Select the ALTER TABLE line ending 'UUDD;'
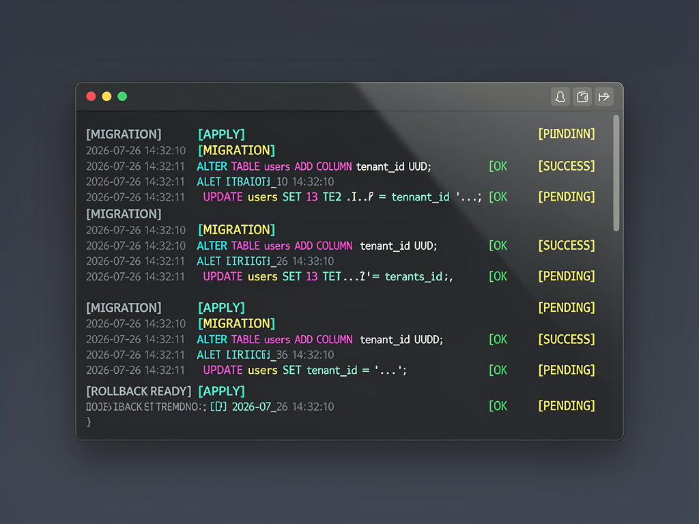 320,340
